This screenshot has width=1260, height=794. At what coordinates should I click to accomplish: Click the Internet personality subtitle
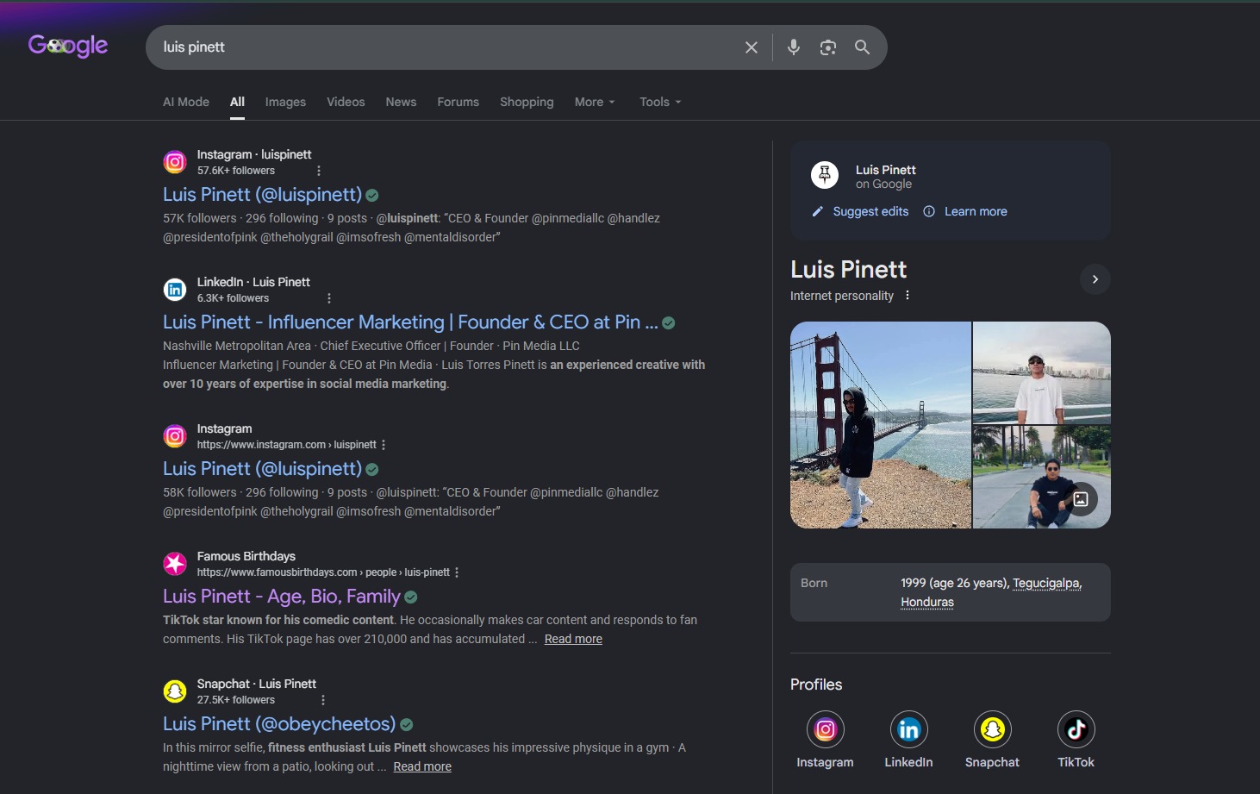842,296
